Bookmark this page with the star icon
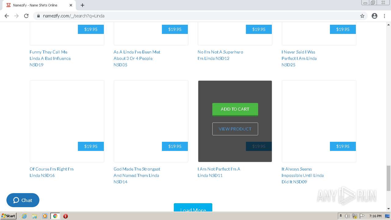The width and height of the screenshot is (391, 220). tap(362, 16)
